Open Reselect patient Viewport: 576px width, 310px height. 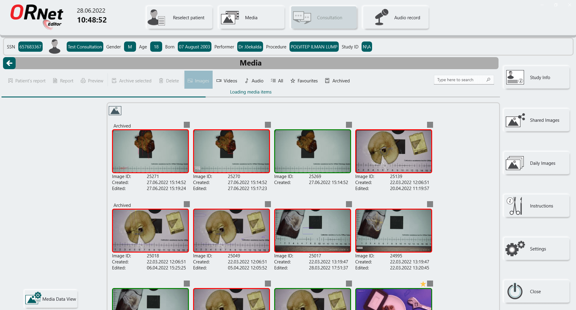click(179, 17)
